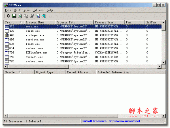Image resolution: width=170 pixels, height=128 pixels.
Task: Click the Copy selected items toolbar icon
Action: click(26, 16)
